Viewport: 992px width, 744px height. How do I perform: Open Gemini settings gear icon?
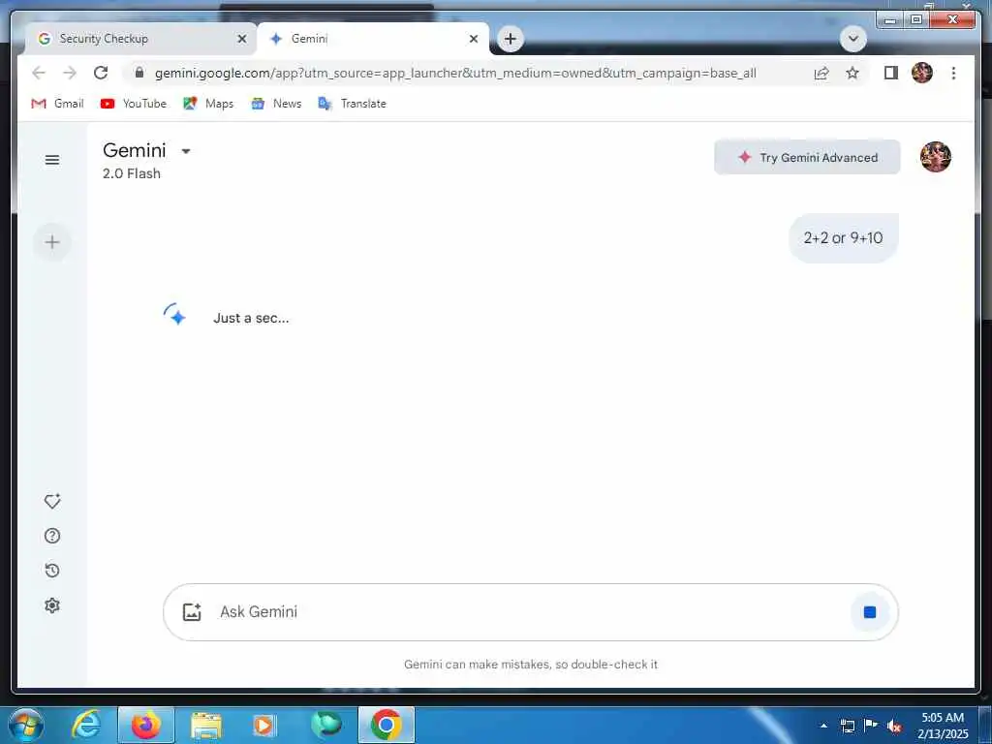click(52, 605)
